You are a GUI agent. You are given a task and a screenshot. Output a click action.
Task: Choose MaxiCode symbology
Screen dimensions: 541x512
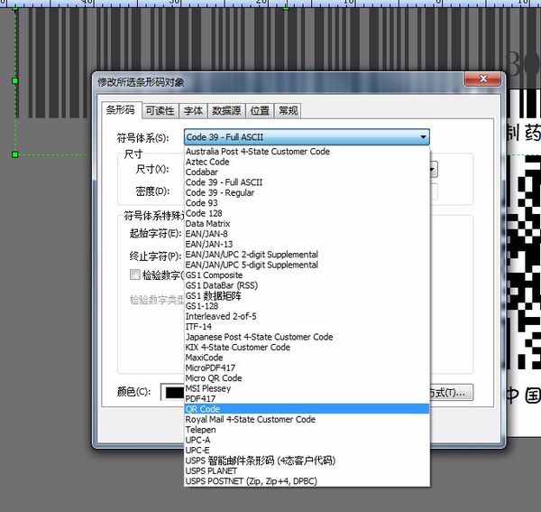tap(307, 358)
